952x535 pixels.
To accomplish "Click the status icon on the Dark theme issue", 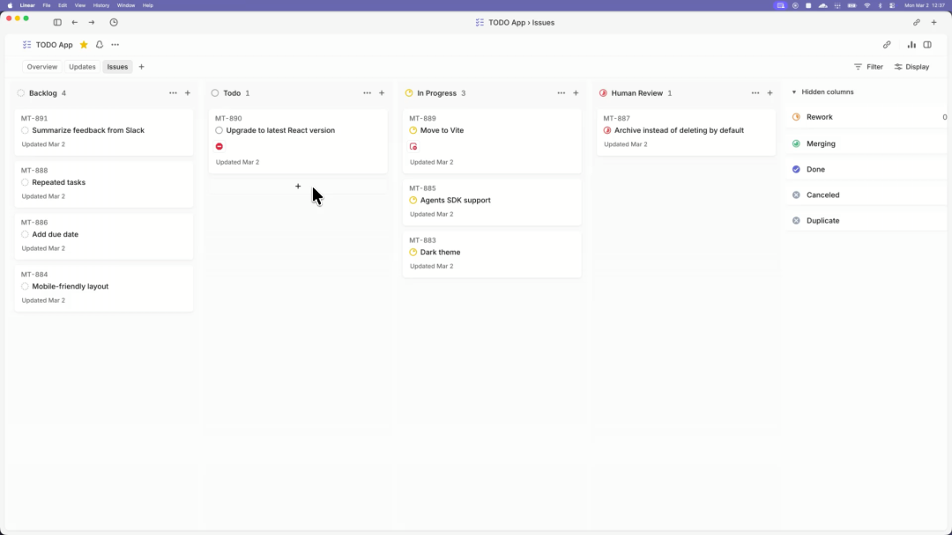I will [x=413, y=253].
